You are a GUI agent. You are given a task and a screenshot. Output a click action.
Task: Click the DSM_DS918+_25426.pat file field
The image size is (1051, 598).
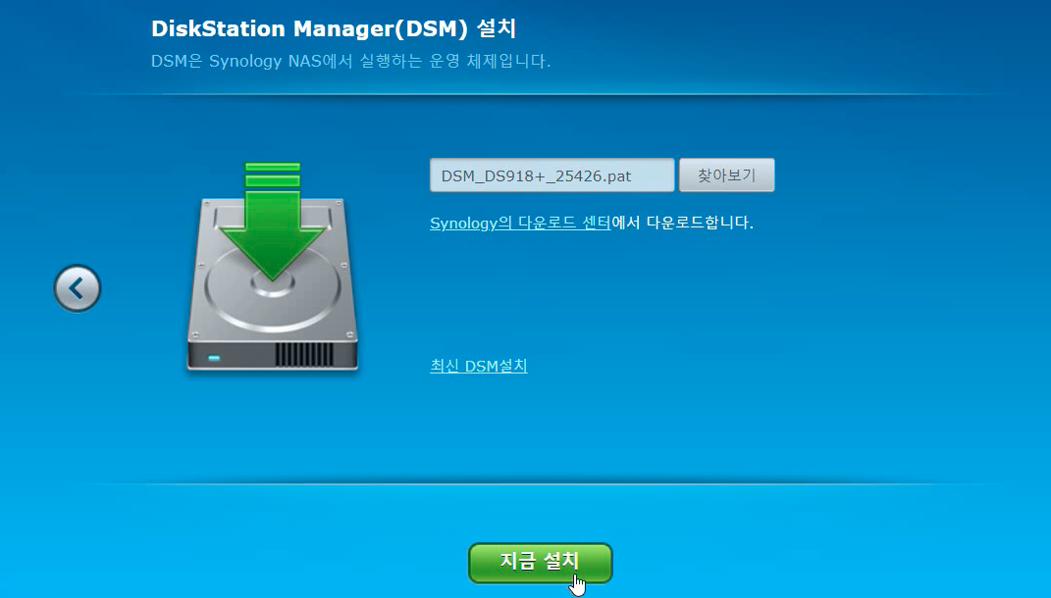coord(552,174)
